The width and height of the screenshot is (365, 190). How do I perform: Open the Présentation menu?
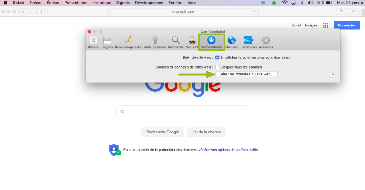click(x=76, y=3)
